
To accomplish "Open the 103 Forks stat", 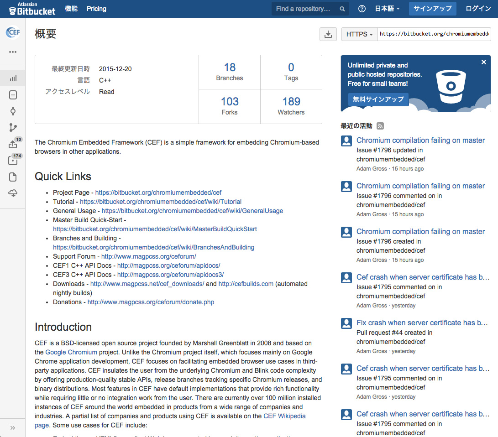I will coord(230,106).
